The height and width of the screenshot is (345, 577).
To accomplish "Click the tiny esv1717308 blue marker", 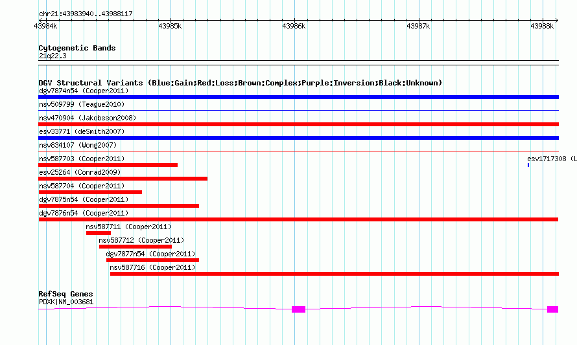I will pos(528,165).
